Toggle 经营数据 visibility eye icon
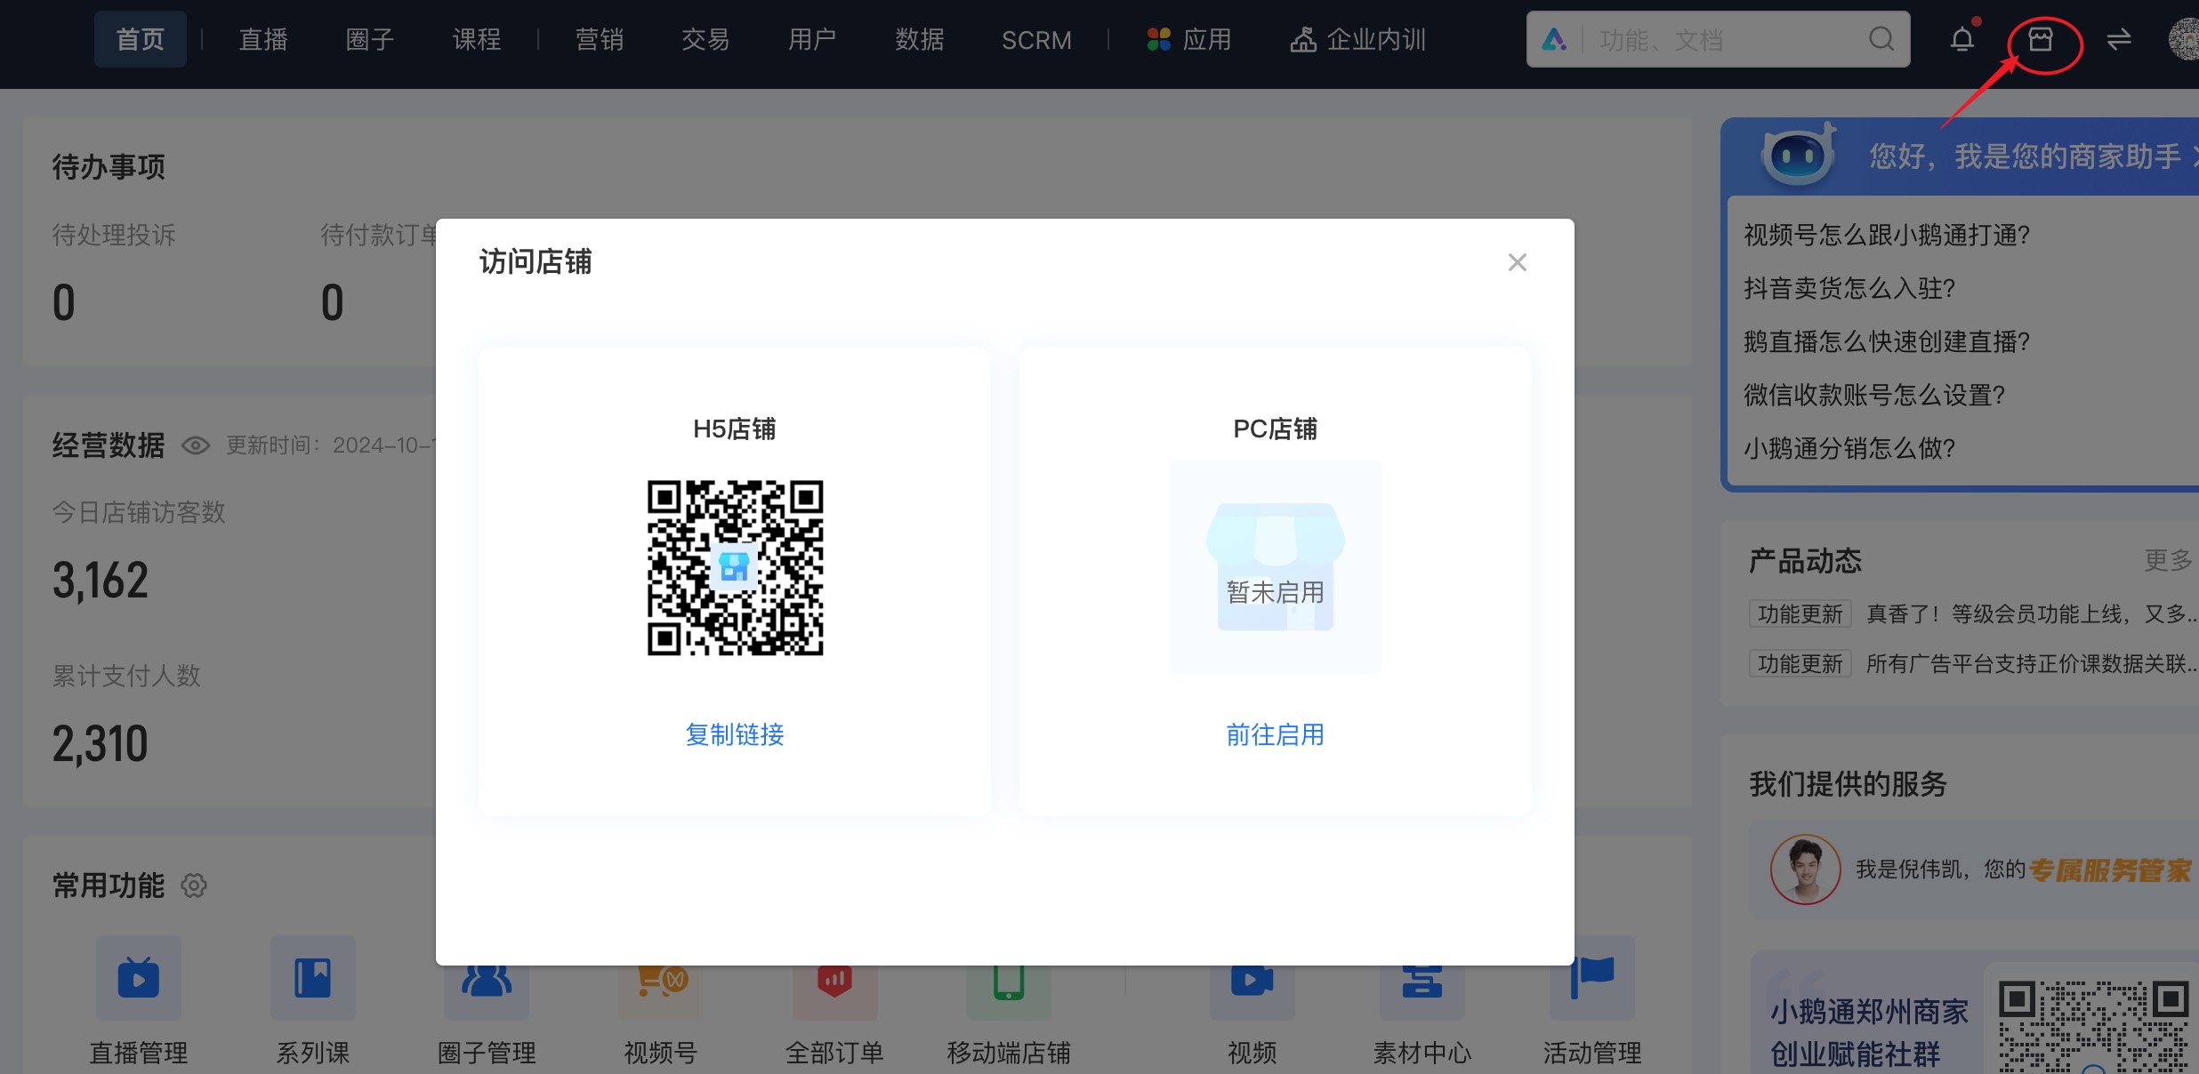 pos(196,445)
